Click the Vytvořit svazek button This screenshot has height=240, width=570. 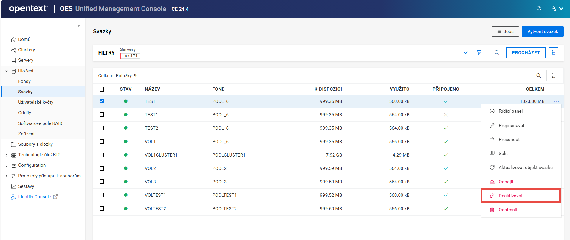pyautogui.click(x=542, y=32)
